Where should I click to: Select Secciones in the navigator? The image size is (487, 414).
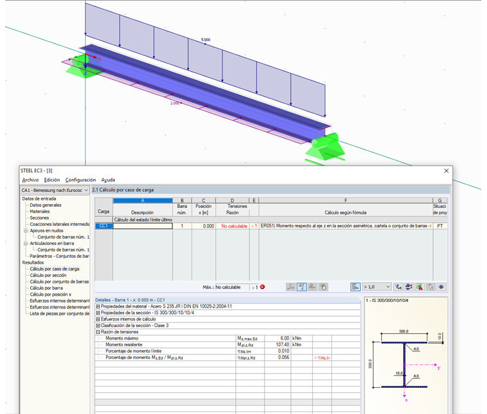(x=39, y=218)
